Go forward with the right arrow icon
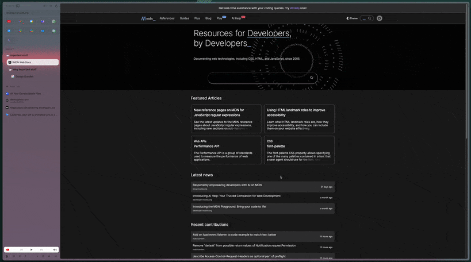This screenshot has height=262, width=471. click(51, 6)
